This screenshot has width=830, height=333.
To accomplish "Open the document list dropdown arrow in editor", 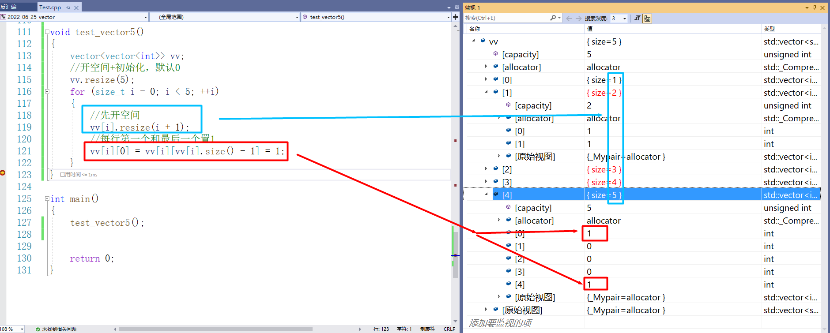I will [x=449, y=7].
